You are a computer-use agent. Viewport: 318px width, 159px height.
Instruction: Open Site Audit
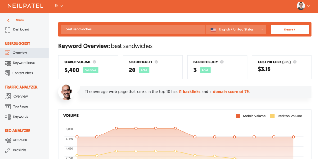point(20,140)
